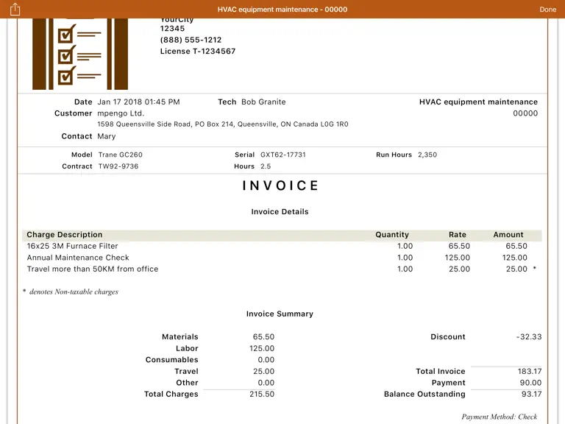The height and width of the screenshot is (424, 565).
Task: Click 'Charge Description' column header
Action: (65, 235)
